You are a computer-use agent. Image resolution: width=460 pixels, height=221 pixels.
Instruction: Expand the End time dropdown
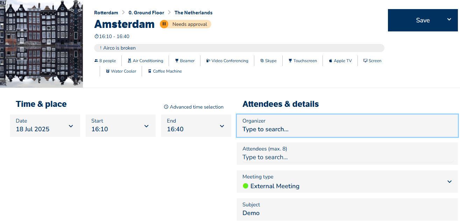222,126
